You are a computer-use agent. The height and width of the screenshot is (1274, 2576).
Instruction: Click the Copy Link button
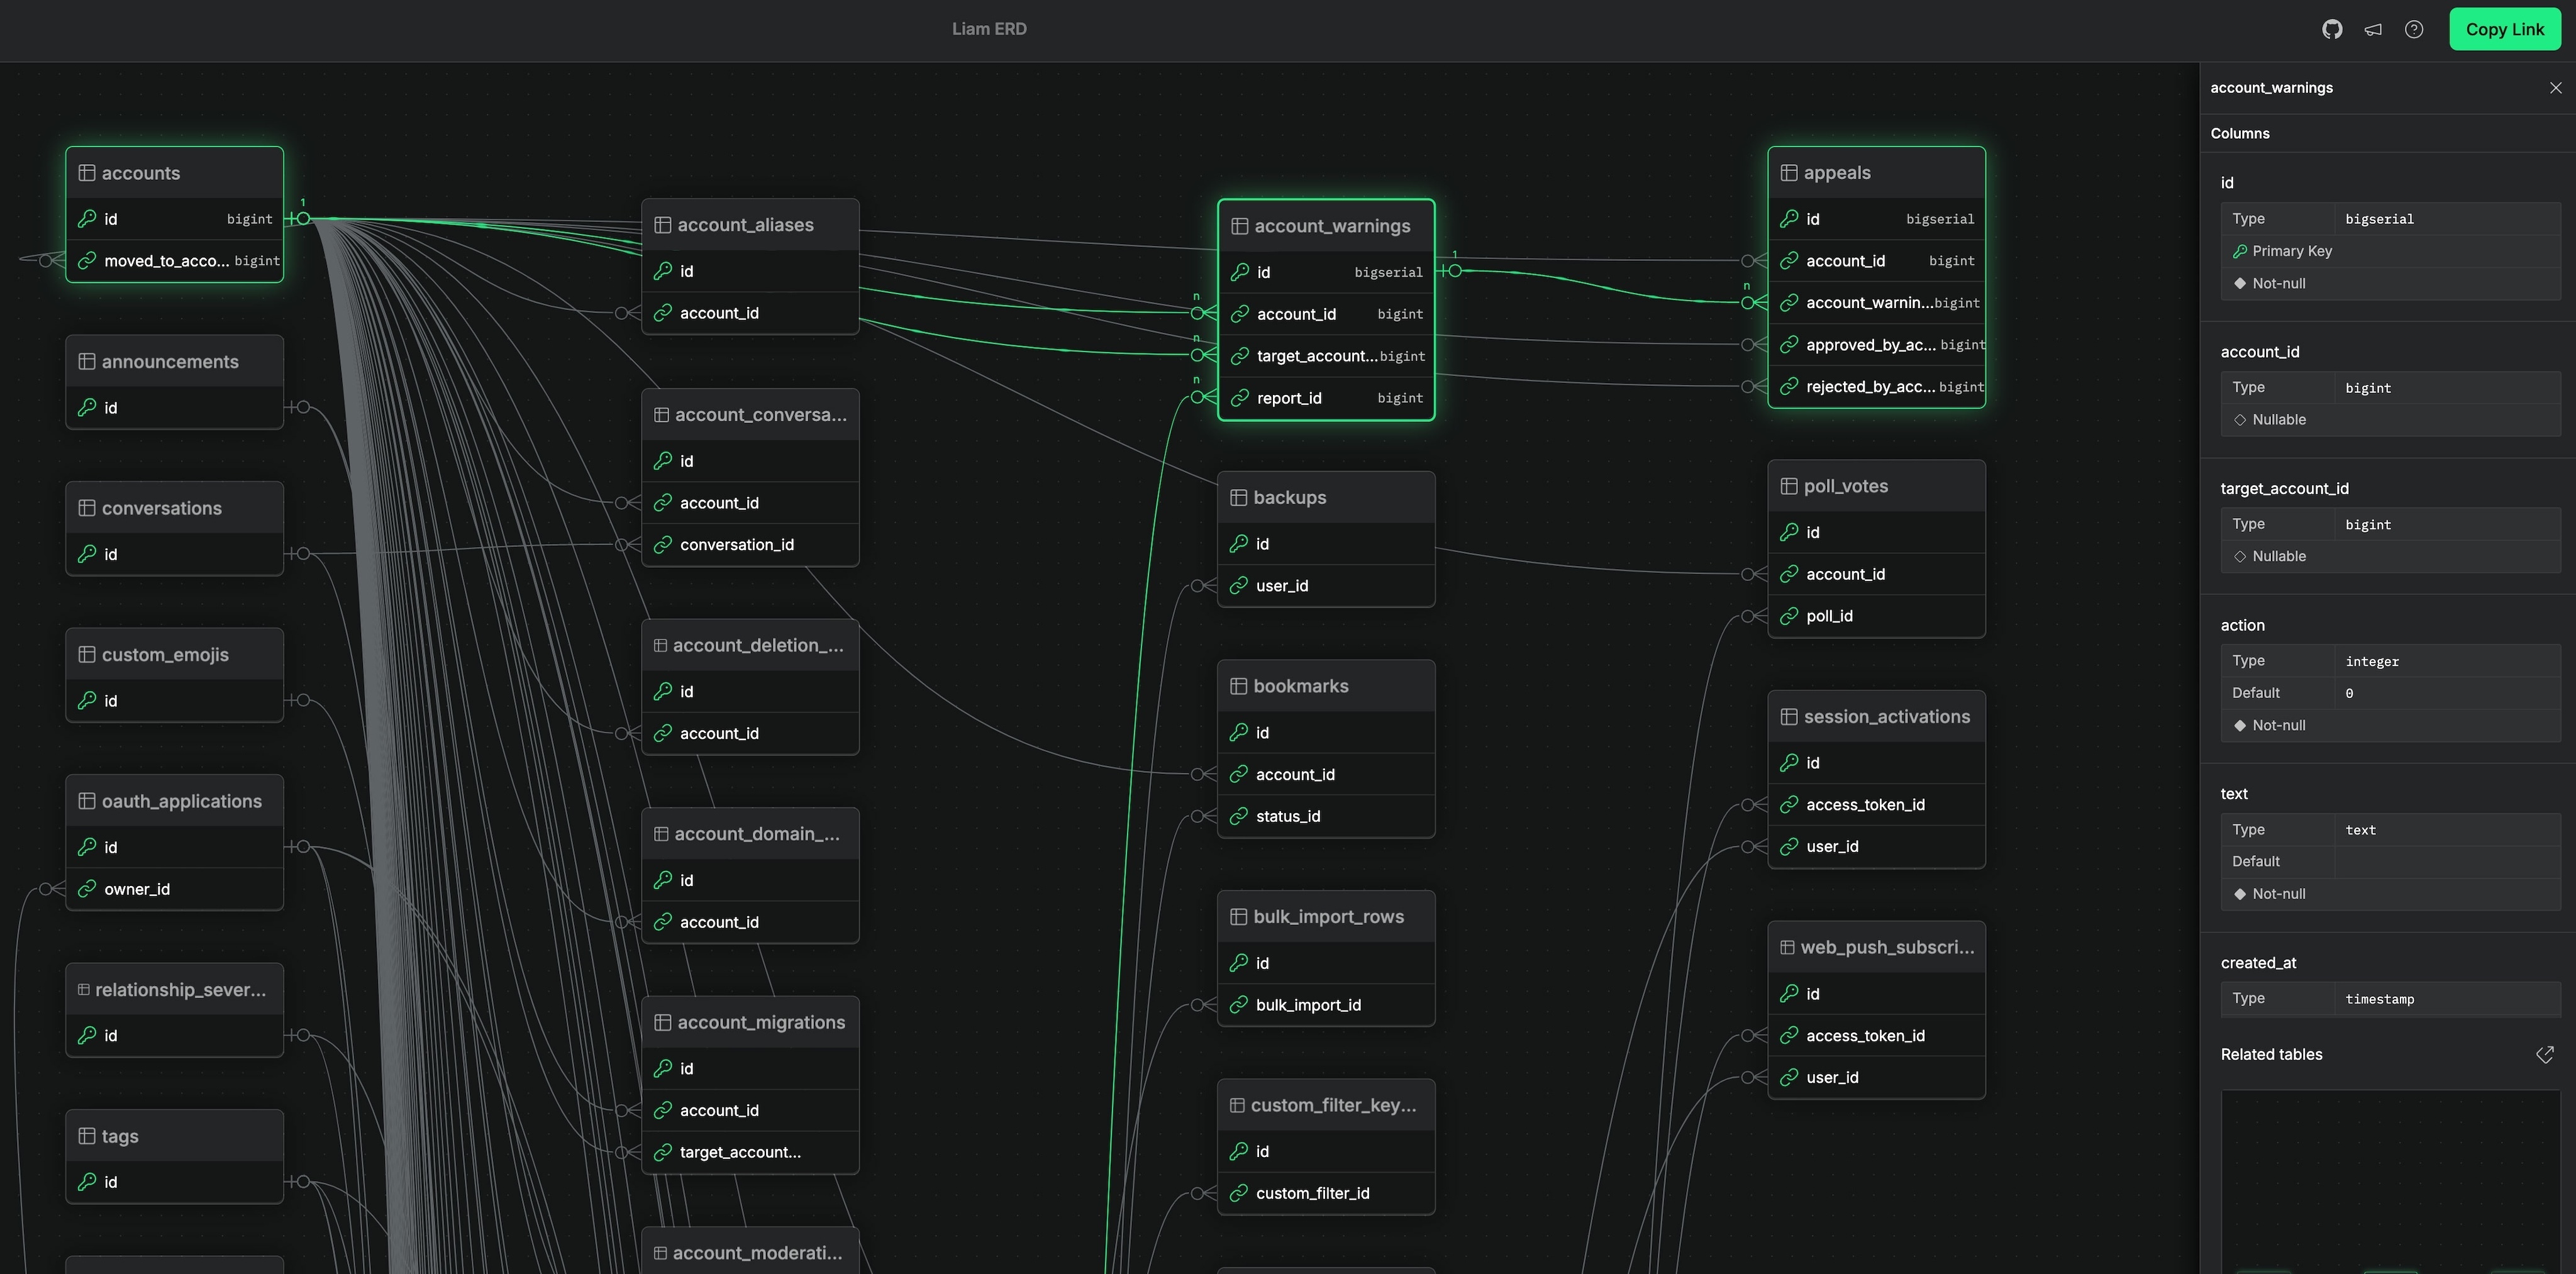[2504, 29]
